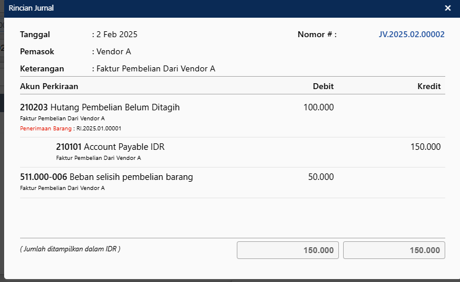
Task: Open journal number JV.2025.02.00002 link
Action: (x=411, y=34)
